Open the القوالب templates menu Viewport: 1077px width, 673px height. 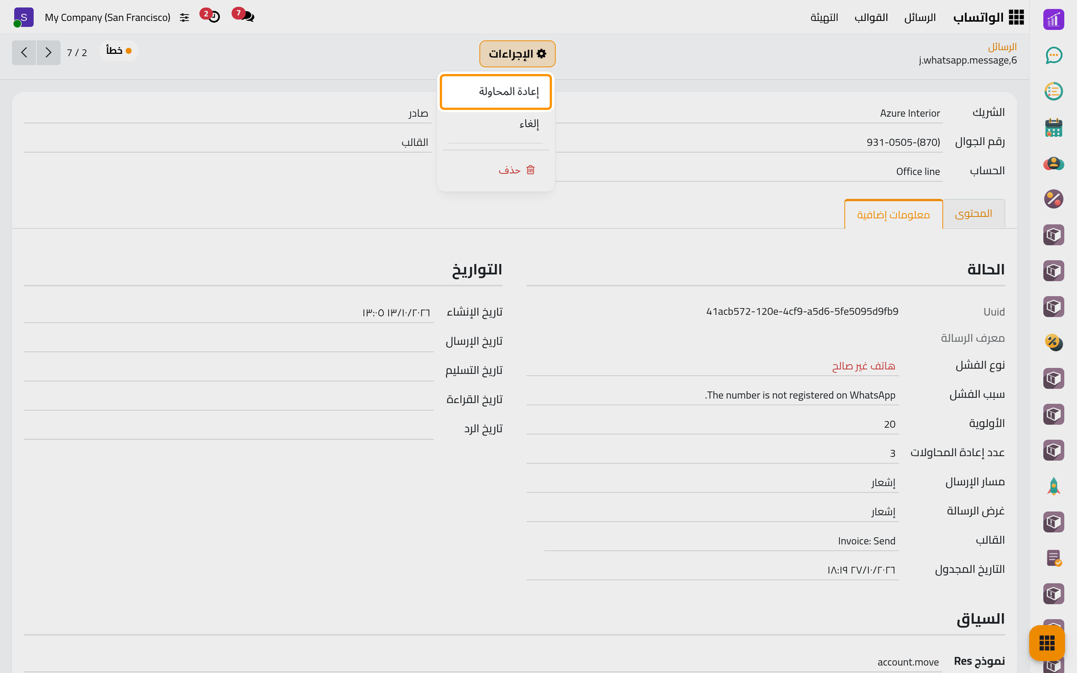pos(871,17)
